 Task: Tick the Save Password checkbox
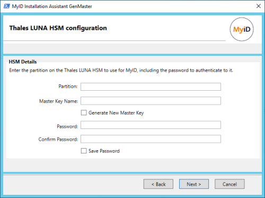[84, 151]
